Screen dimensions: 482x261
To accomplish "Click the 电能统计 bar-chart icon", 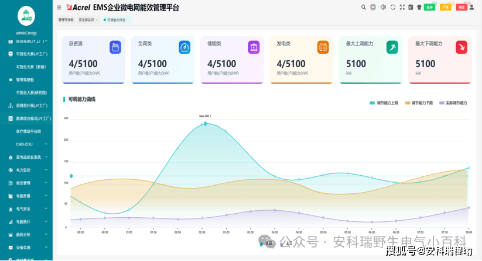I will [x=11, y=222].
